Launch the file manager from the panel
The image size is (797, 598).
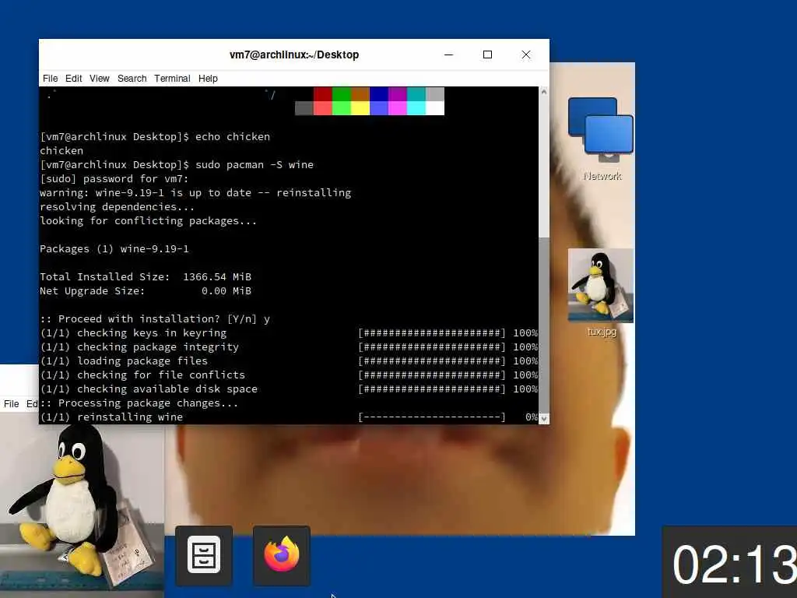coord(204,554)
